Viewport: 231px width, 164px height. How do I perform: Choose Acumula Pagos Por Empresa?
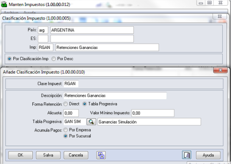tap(65, 130)
